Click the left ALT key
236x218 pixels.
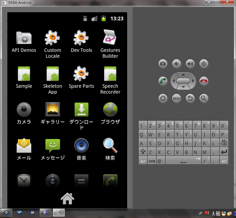143,160
